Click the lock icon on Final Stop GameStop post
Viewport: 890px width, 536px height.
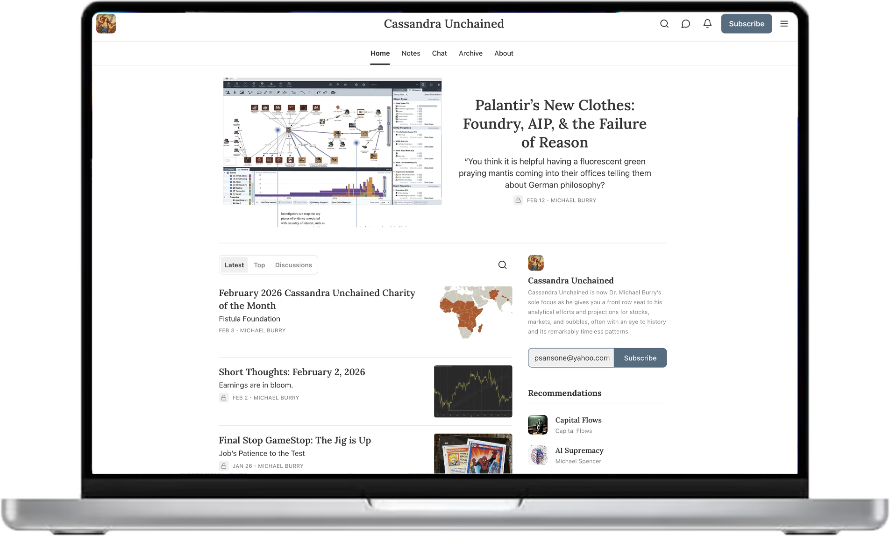[224, 466]
